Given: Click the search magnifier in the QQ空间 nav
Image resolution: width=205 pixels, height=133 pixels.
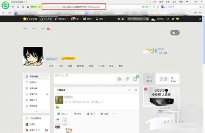Looking at the screenshot, I should pos(147,19).
